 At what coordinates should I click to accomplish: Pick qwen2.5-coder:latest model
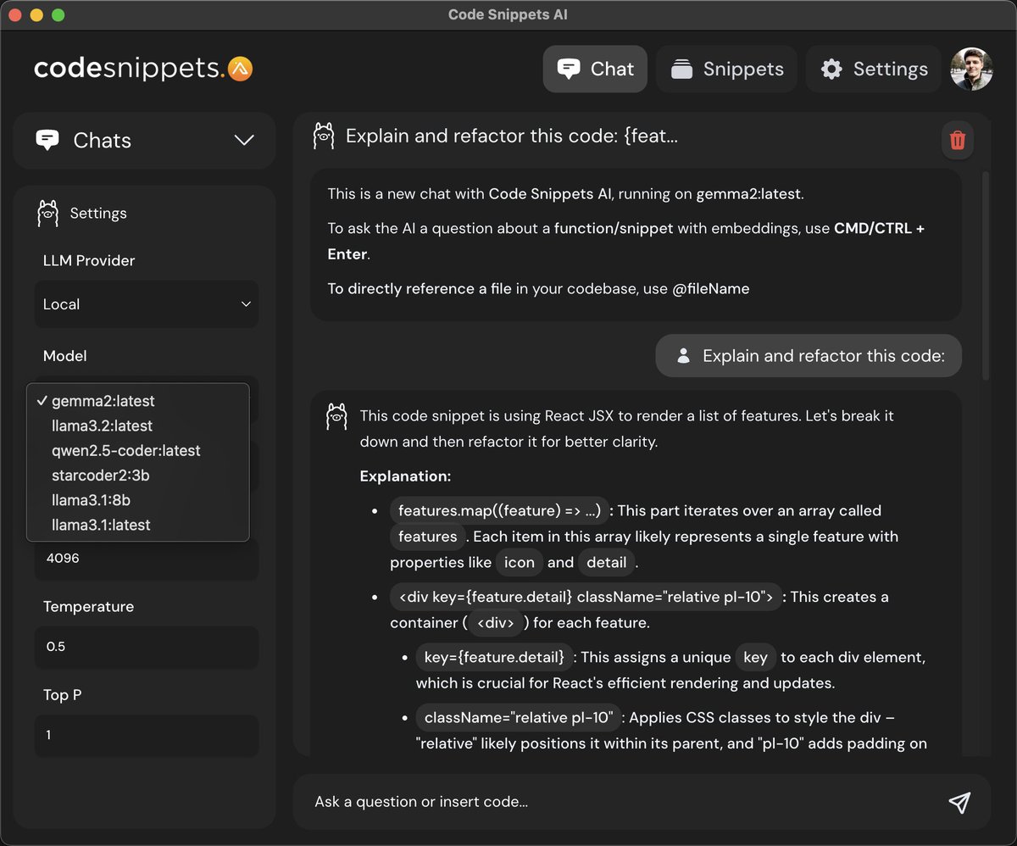point(138,450)
